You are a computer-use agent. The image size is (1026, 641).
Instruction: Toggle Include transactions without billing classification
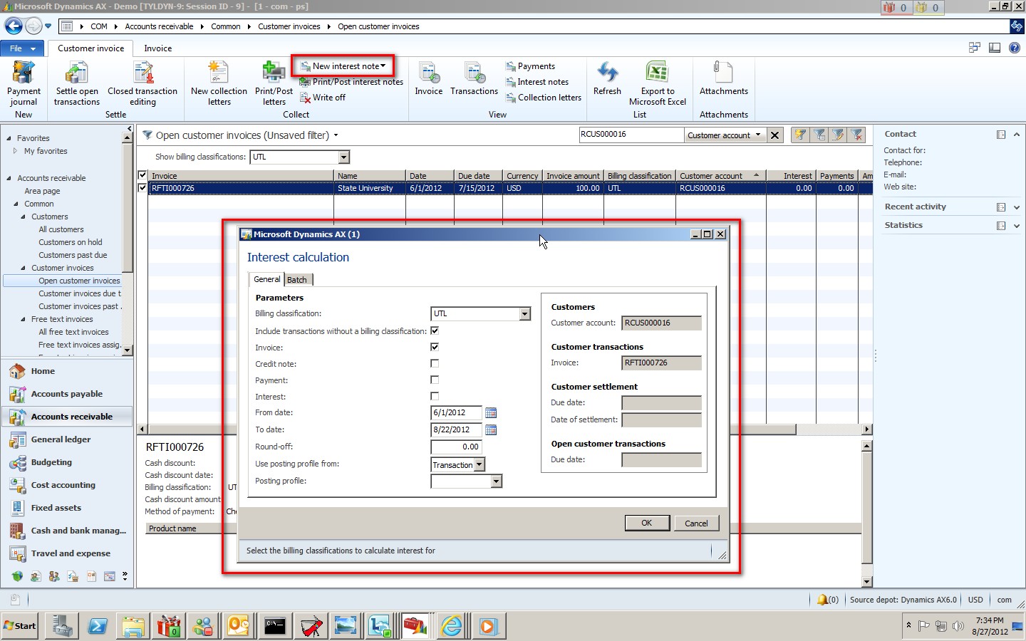click(435, 331)
